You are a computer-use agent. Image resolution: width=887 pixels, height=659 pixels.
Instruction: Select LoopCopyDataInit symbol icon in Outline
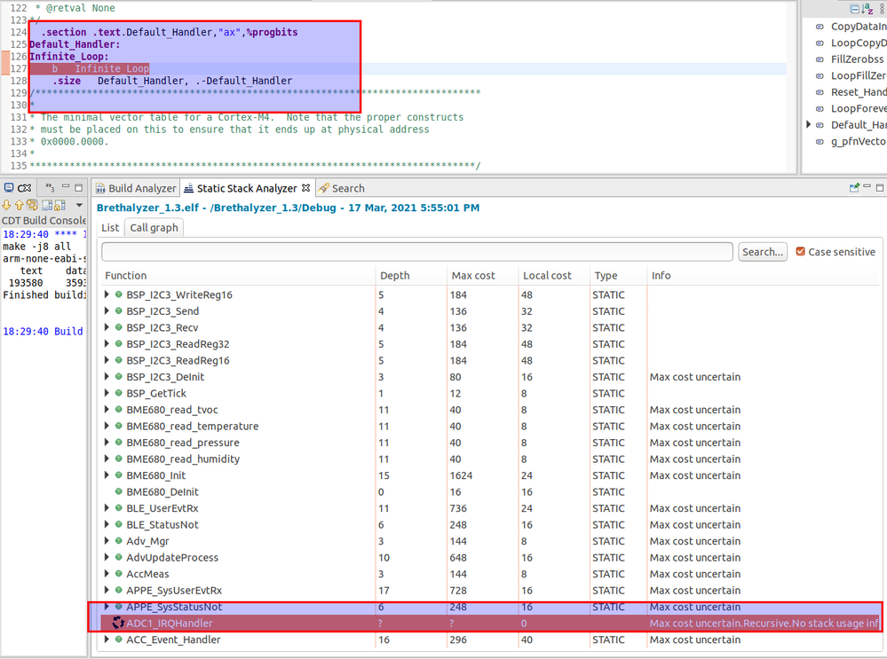(820, 43)
